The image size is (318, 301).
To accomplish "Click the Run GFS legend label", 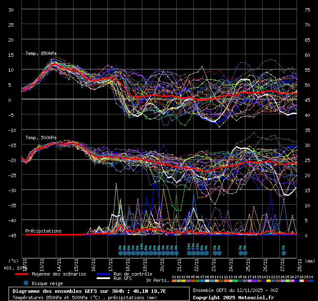I will pyautogui.click(x=122, y=278).
